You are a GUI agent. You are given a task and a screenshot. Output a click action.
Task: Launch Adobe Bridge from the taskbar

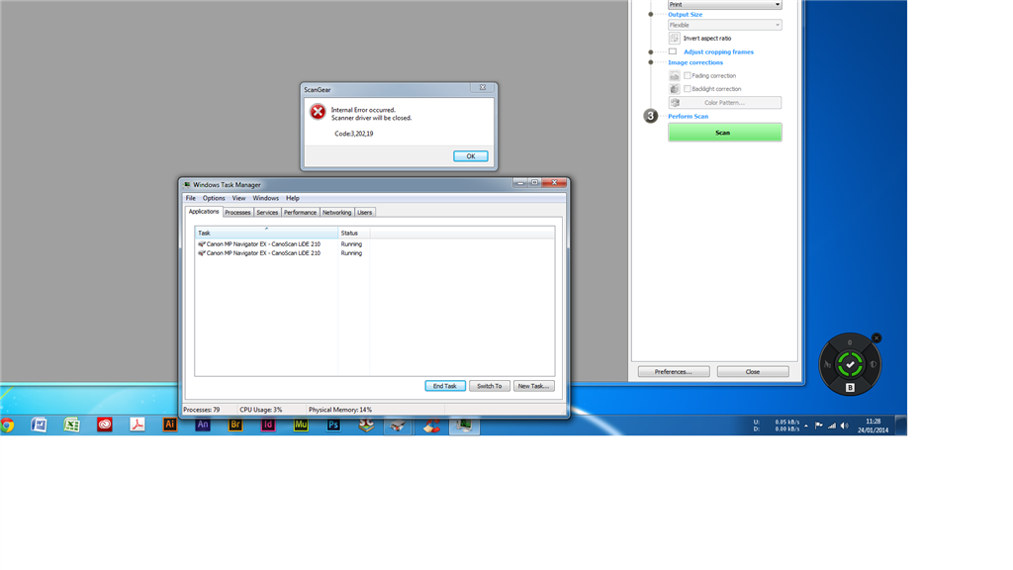(235, 425)
